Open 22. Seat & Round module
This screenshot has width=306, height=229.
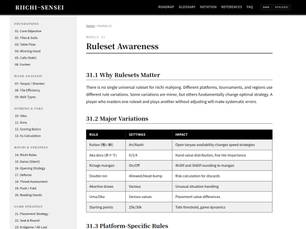pos(27,221)
